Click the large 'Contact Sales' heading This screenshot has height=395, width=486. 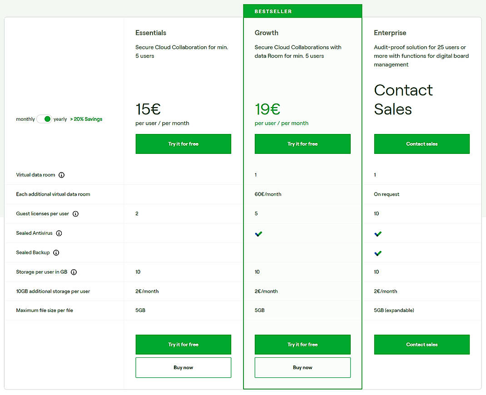[403, 99]
